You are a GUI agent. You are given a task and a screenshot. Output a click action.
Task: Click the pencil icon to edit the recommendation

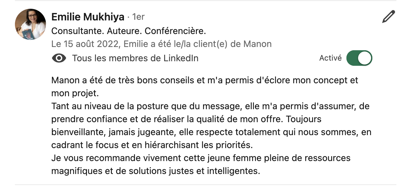tap(389, 17)
